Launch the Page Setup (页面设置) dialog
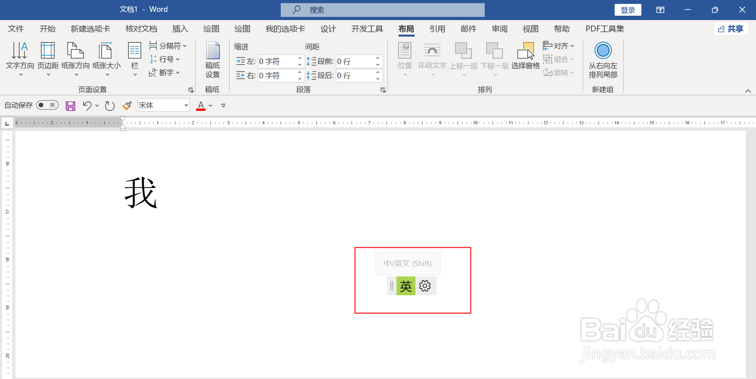Screen dimensions: 756x379 tap(191, 90)
